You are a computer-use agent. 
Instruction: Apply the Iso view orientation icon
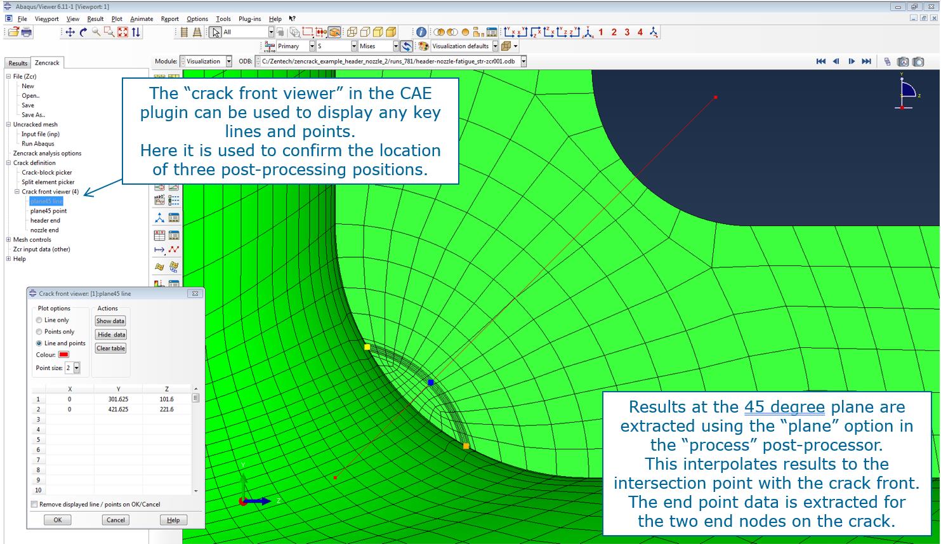tap(588, 32)
